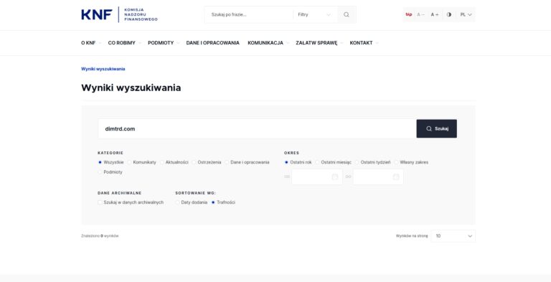Click the Szukaj button
The image size is (551, 282).
pos(437,128)
